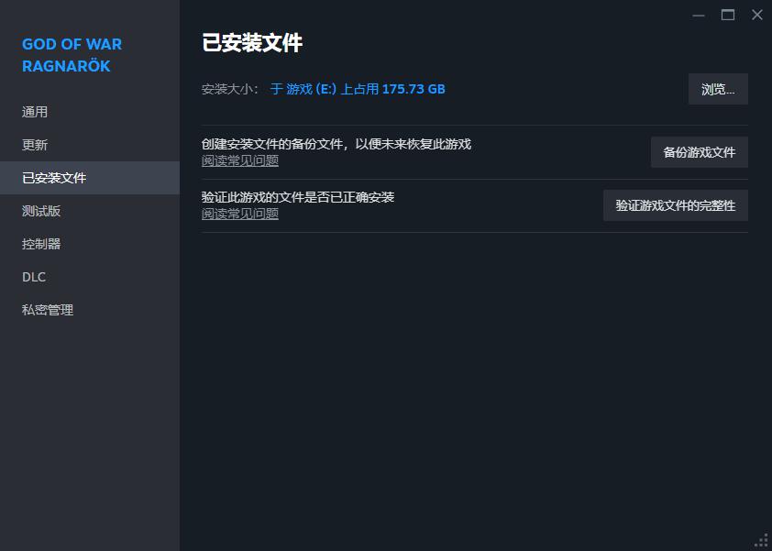
Task: Click 创建安装文件的备份文件 description text
Action: pyautogui.click(x=336, y=144)
